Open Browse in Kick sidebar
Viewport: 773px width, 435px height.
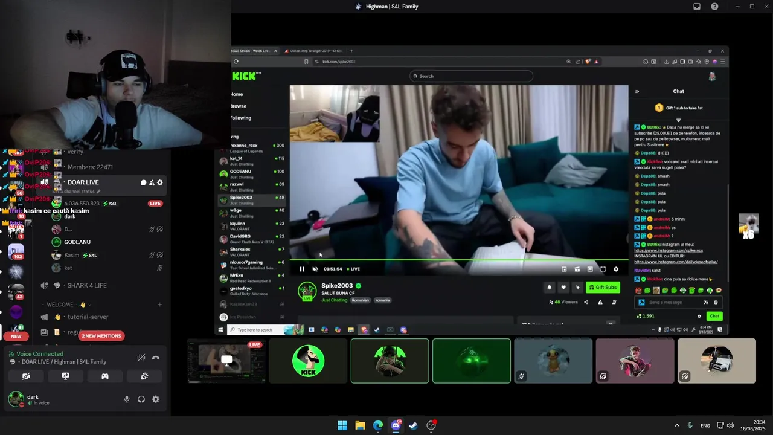click(239, 106)
